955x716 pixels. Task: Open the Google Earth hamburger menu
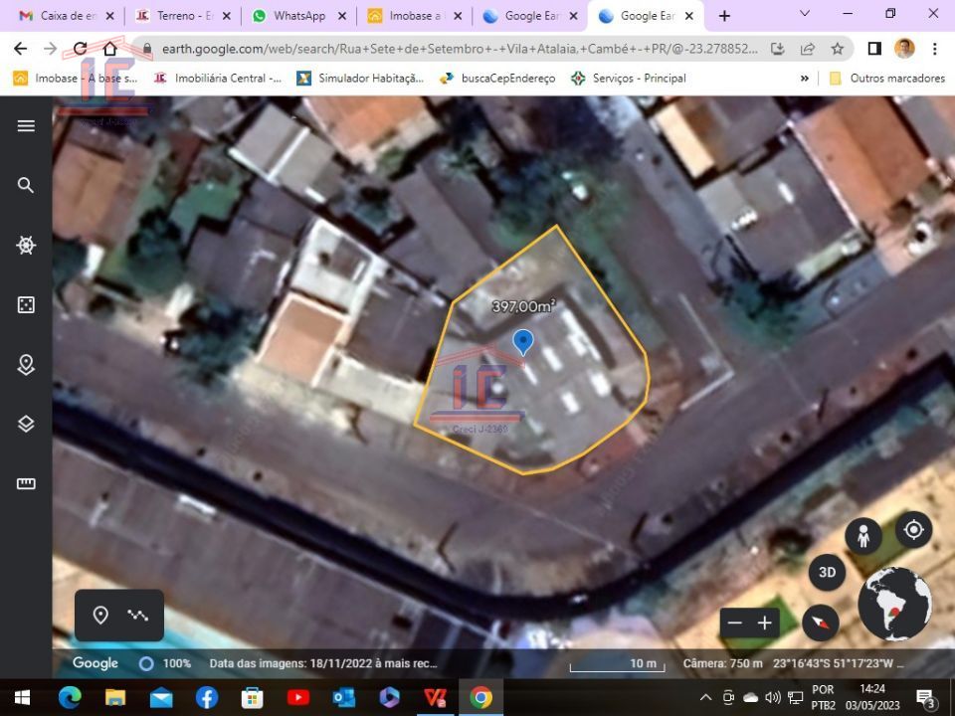26,125
